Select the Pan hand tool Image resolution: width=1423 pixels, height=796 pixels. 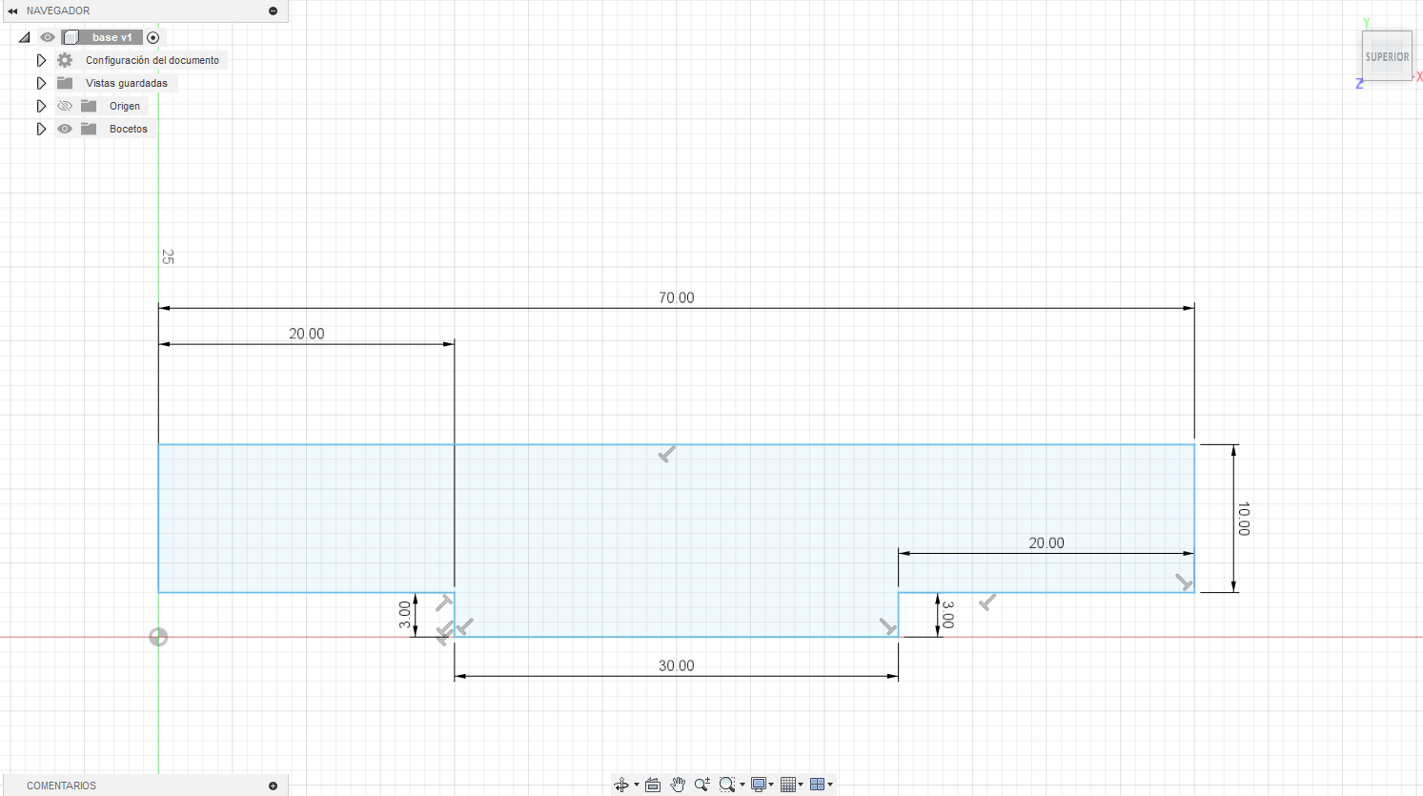(x=678, y=785)
